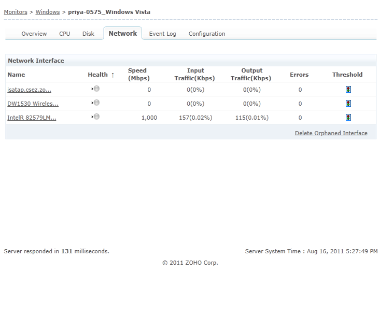Select the Input Traffic value in DW1530 Wireles... row
The image size is (379, 331).
(195, 104)
